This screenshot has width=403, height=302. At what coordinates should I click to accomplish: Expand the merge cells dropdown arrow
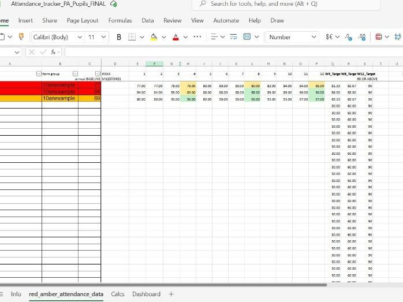pyautogui.click(x=256, y=37)
